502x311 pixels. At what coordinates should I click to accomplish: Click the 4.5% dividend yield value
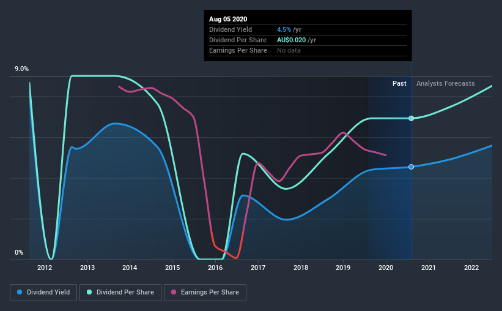pos(284,29)
